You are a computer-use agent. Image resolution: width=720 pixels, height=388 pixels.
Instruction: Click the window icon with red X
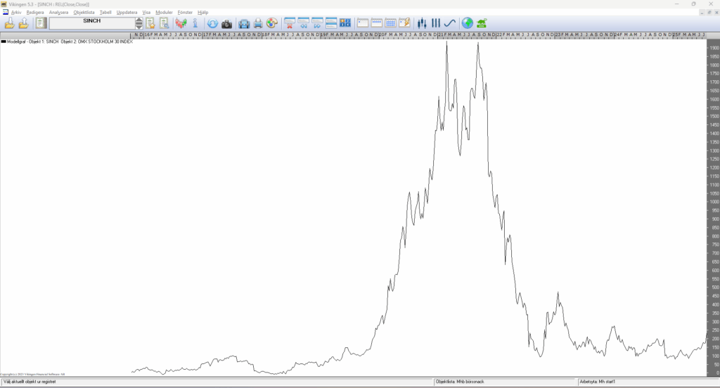[x=290, y=23]
